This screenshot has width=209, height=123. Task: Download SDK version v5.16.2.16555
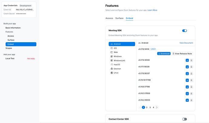(x=187, y=100)
